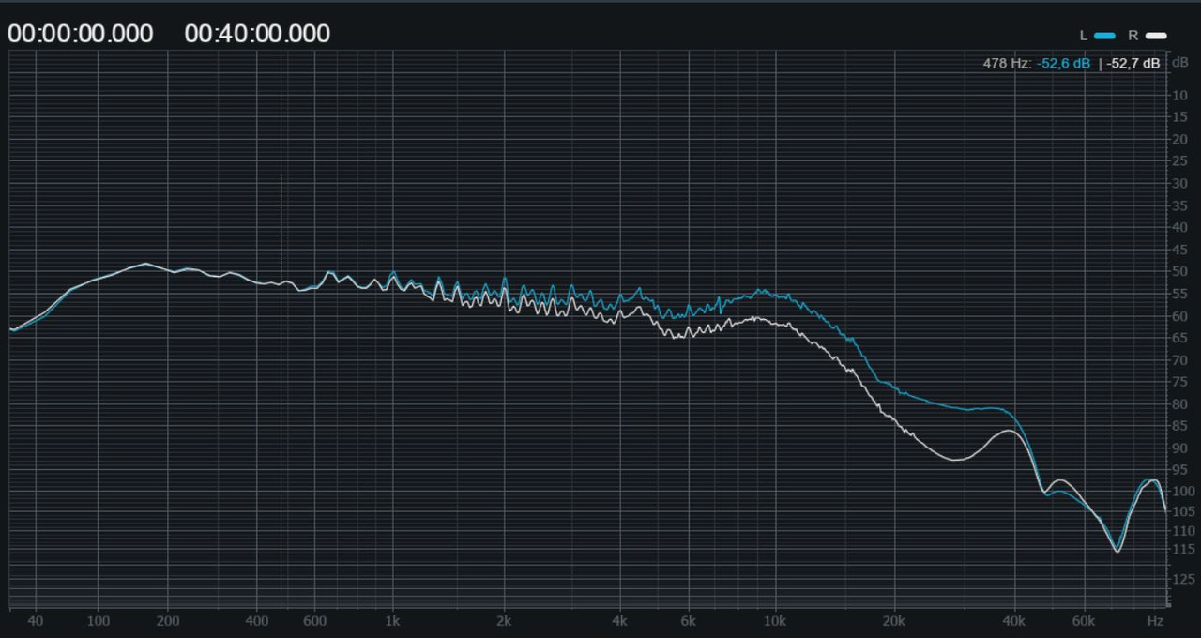Image resolution: width=1201 pixels, height=638 pixels.
Task: Click the 400 label on the frequency axis
Action: point(257,621)
